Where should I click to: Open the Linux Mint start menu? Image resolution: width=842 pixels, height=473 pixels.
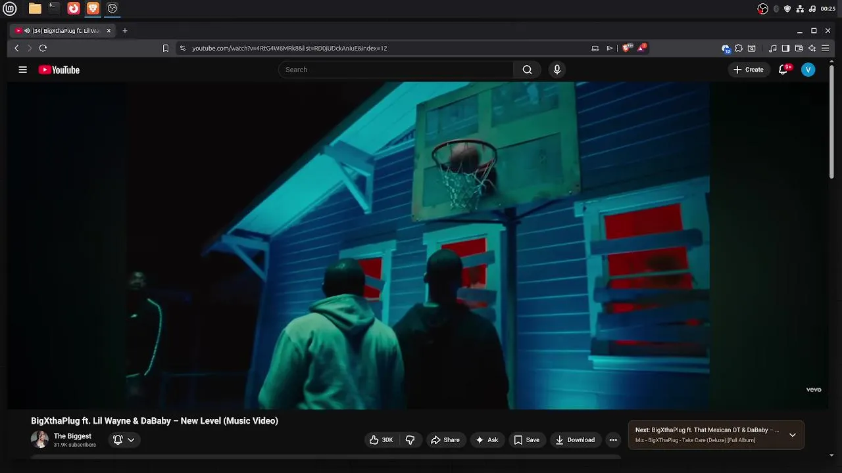coord(10,9)
